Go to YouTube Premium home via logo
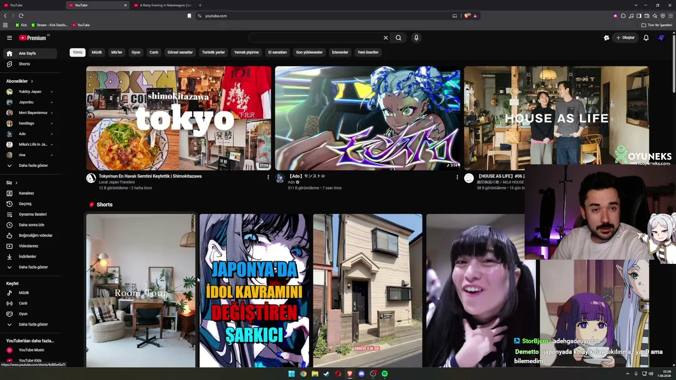 coord(33,38)
